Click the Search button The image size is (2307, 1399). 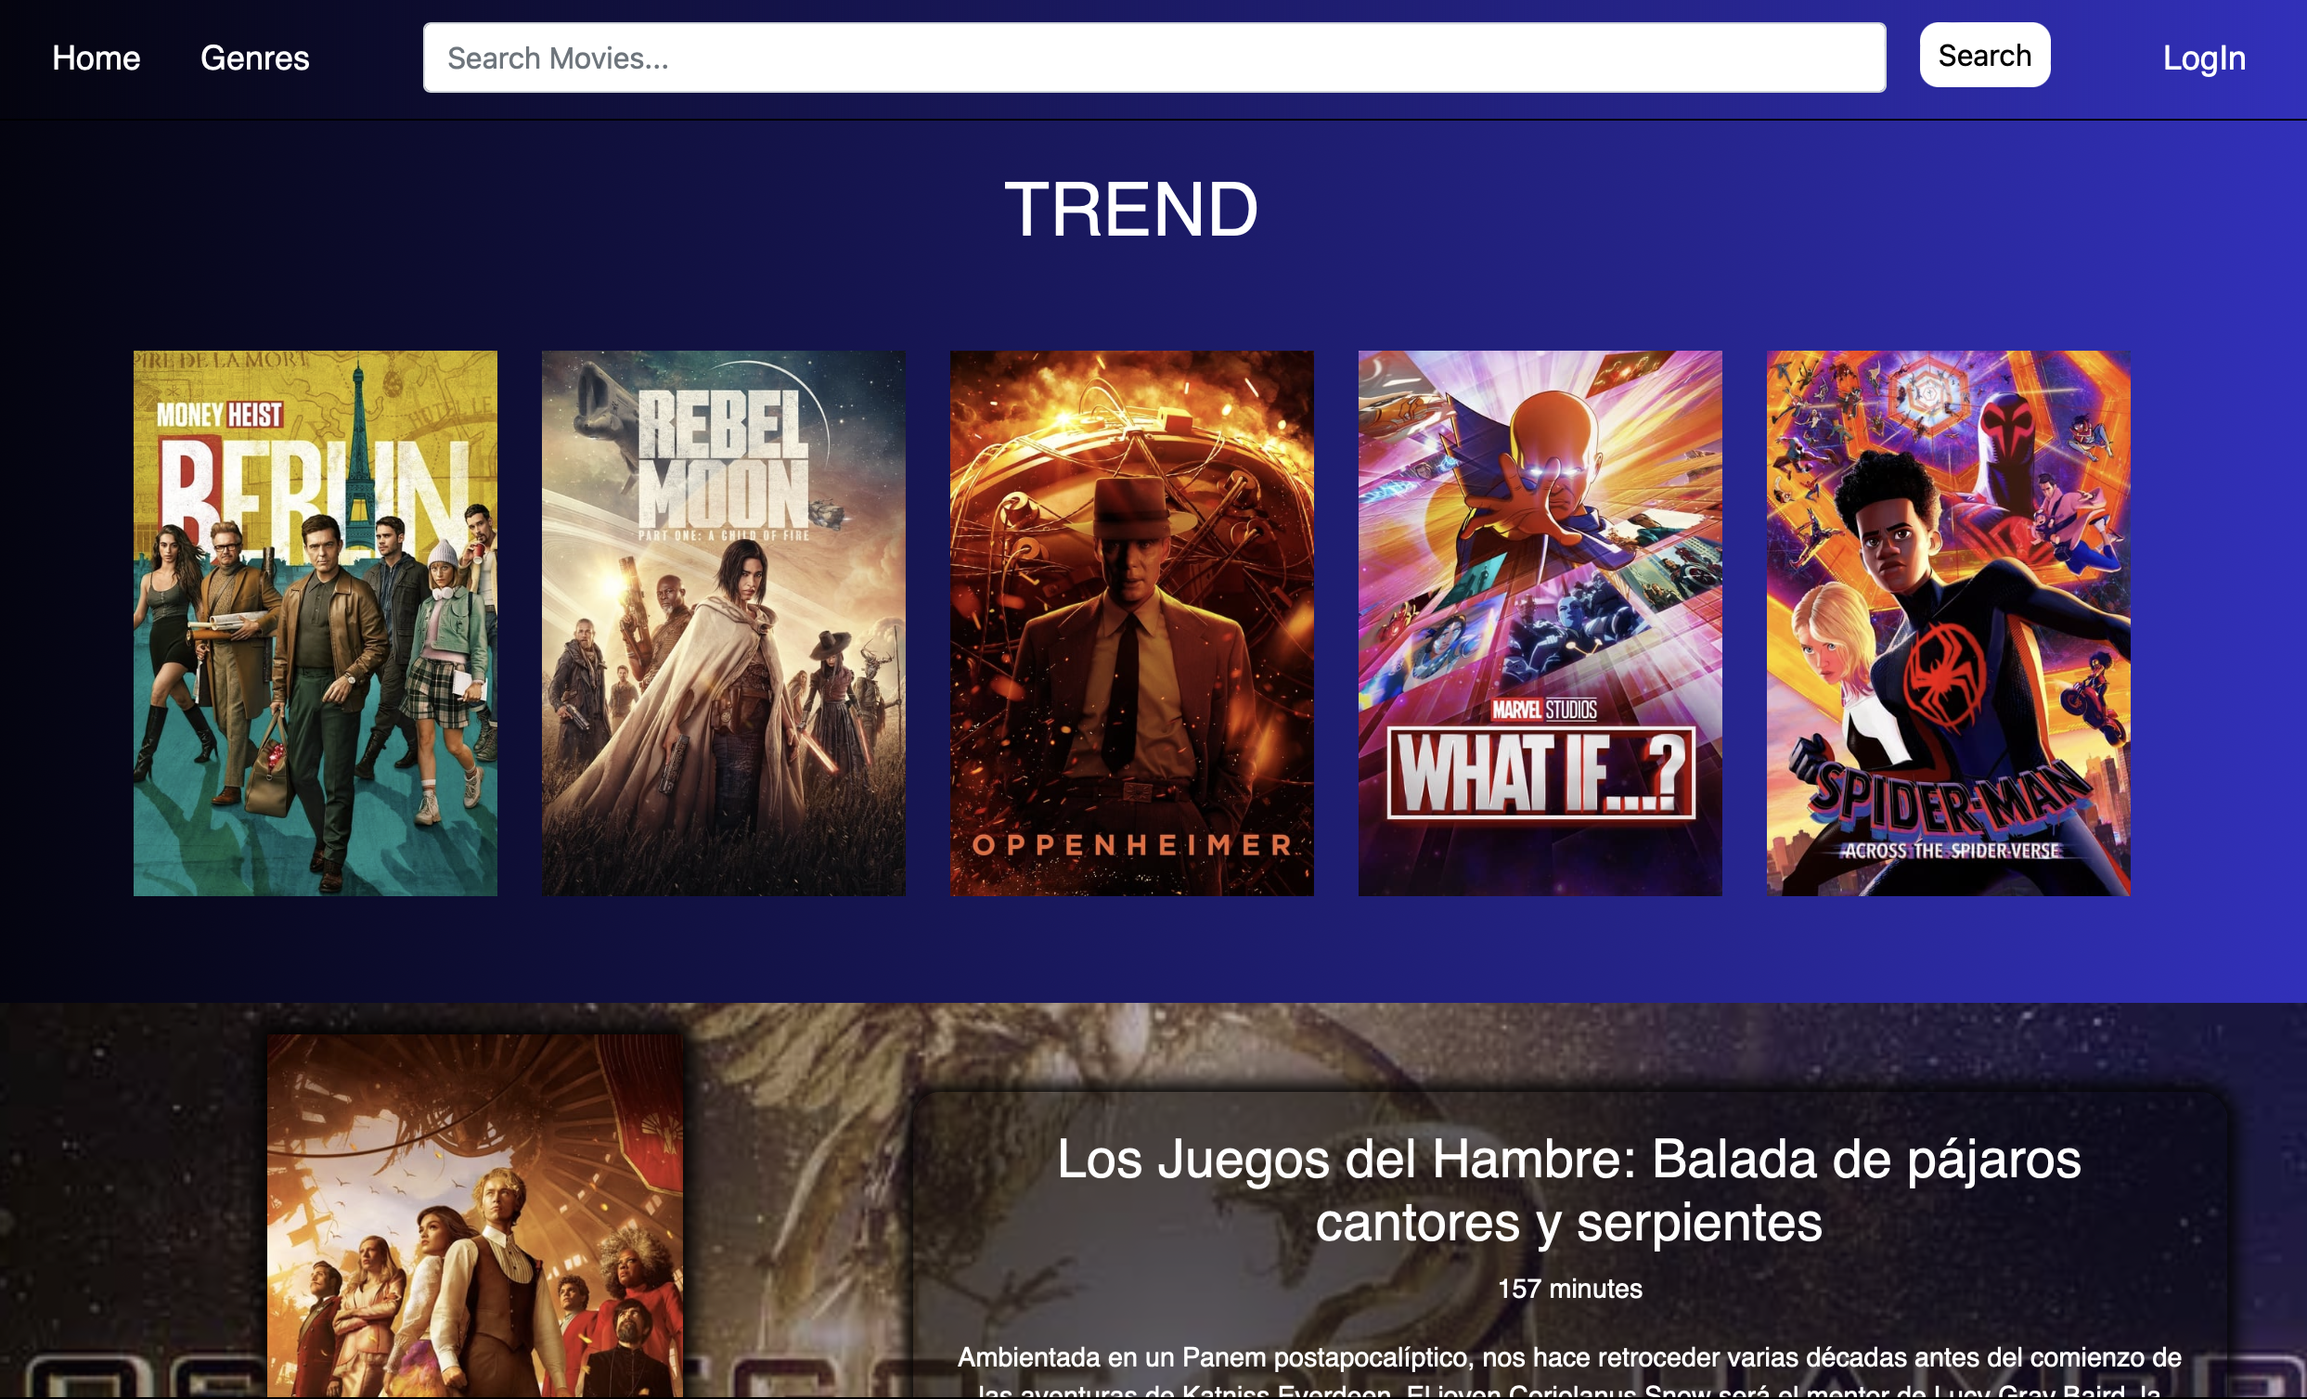click(x=1984, y=56)
